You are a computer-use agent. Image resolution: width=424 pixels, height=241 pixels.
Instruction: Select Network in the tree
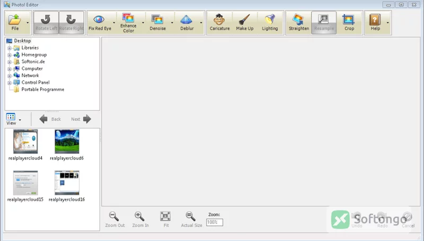[x=30, y=76]
